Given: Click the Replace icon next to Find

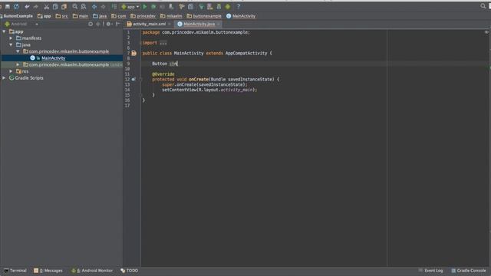Looking at the screenshot, I should pyautogui.click(x=84, y=6).
